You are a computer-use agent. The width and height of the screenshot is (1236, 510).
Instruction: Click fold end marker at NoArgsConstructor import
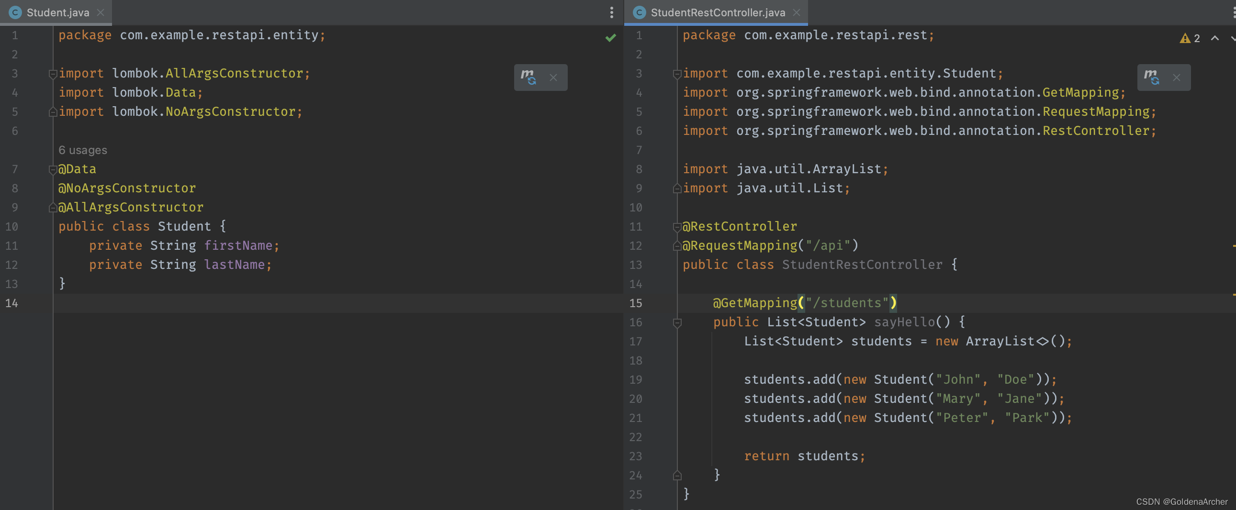[53, 112]
